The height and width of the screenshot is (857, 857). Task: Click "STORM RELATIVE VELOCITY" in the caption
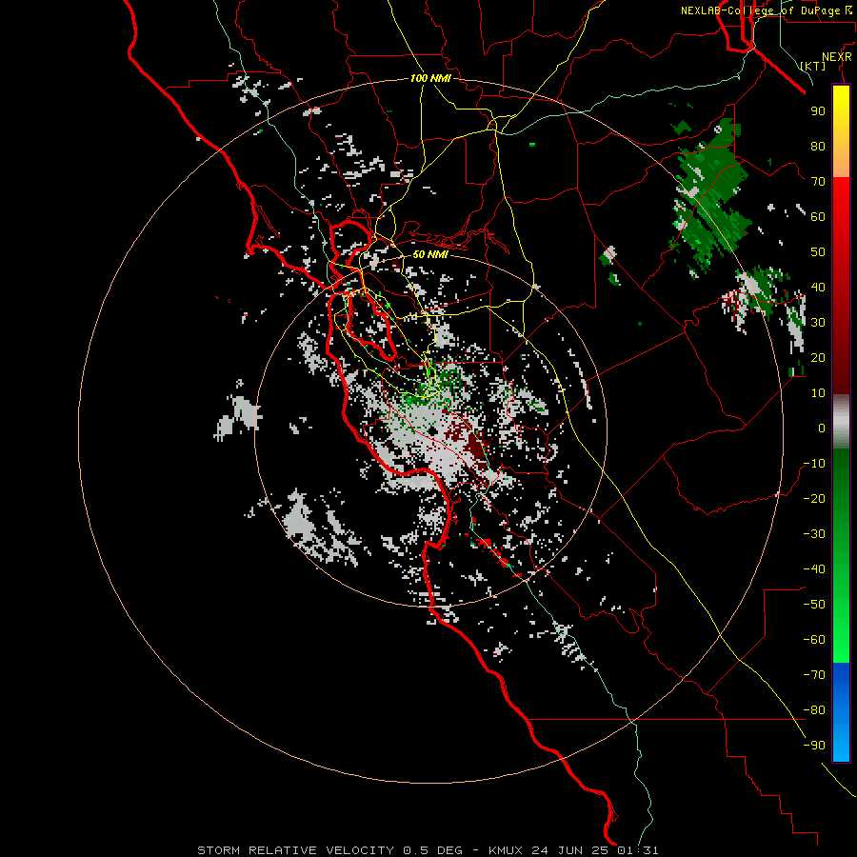coord(295,850)
